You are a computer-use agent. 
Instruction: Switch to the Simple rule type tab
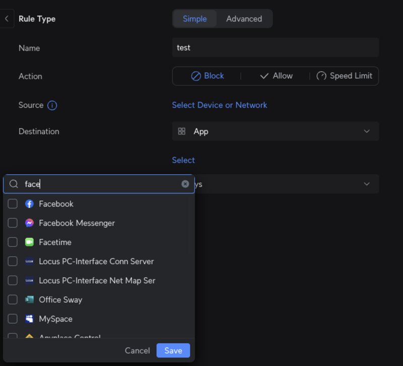194,19
